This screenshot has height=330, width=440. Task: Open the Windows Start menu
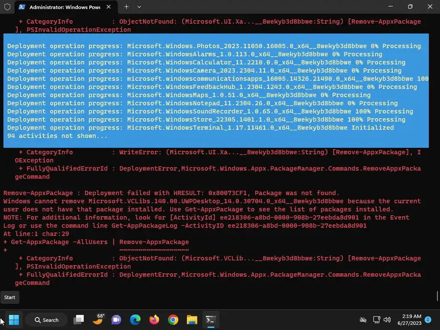[14, 320]
